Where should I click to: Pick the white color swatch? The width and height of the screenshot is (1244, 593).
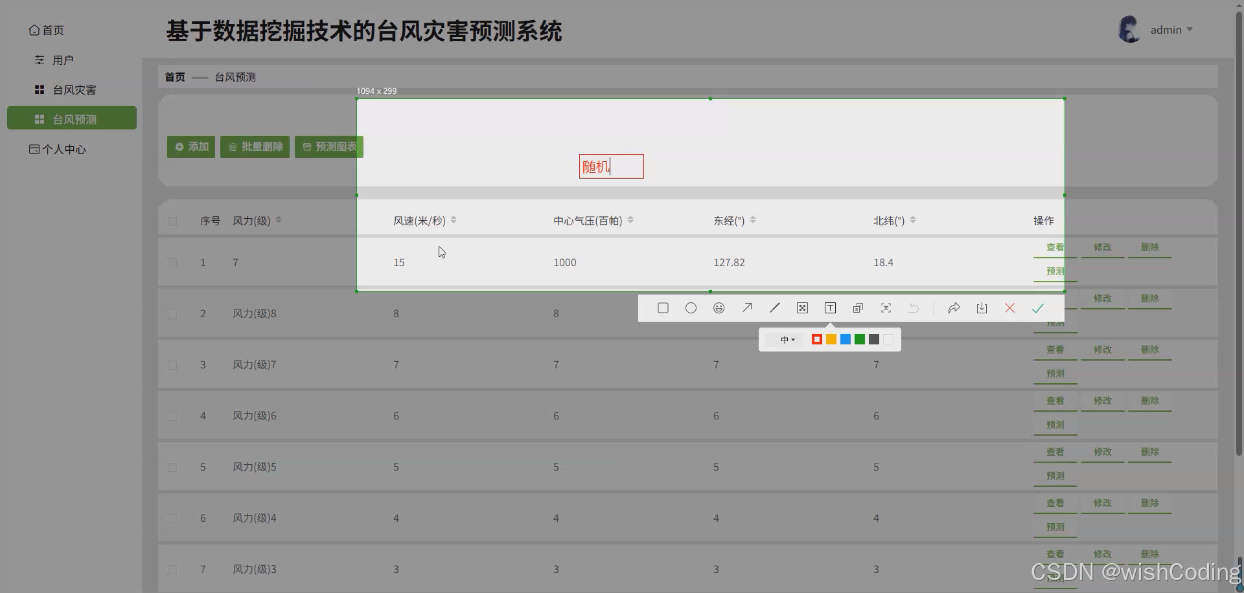coord(888,339)
